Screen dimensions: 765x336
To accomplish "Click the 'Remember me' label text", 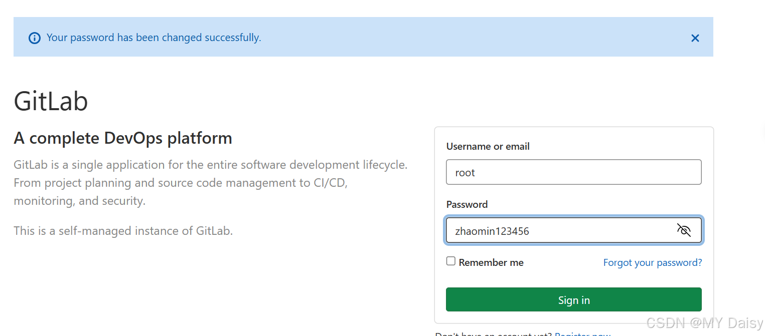I will click(491, 262).
